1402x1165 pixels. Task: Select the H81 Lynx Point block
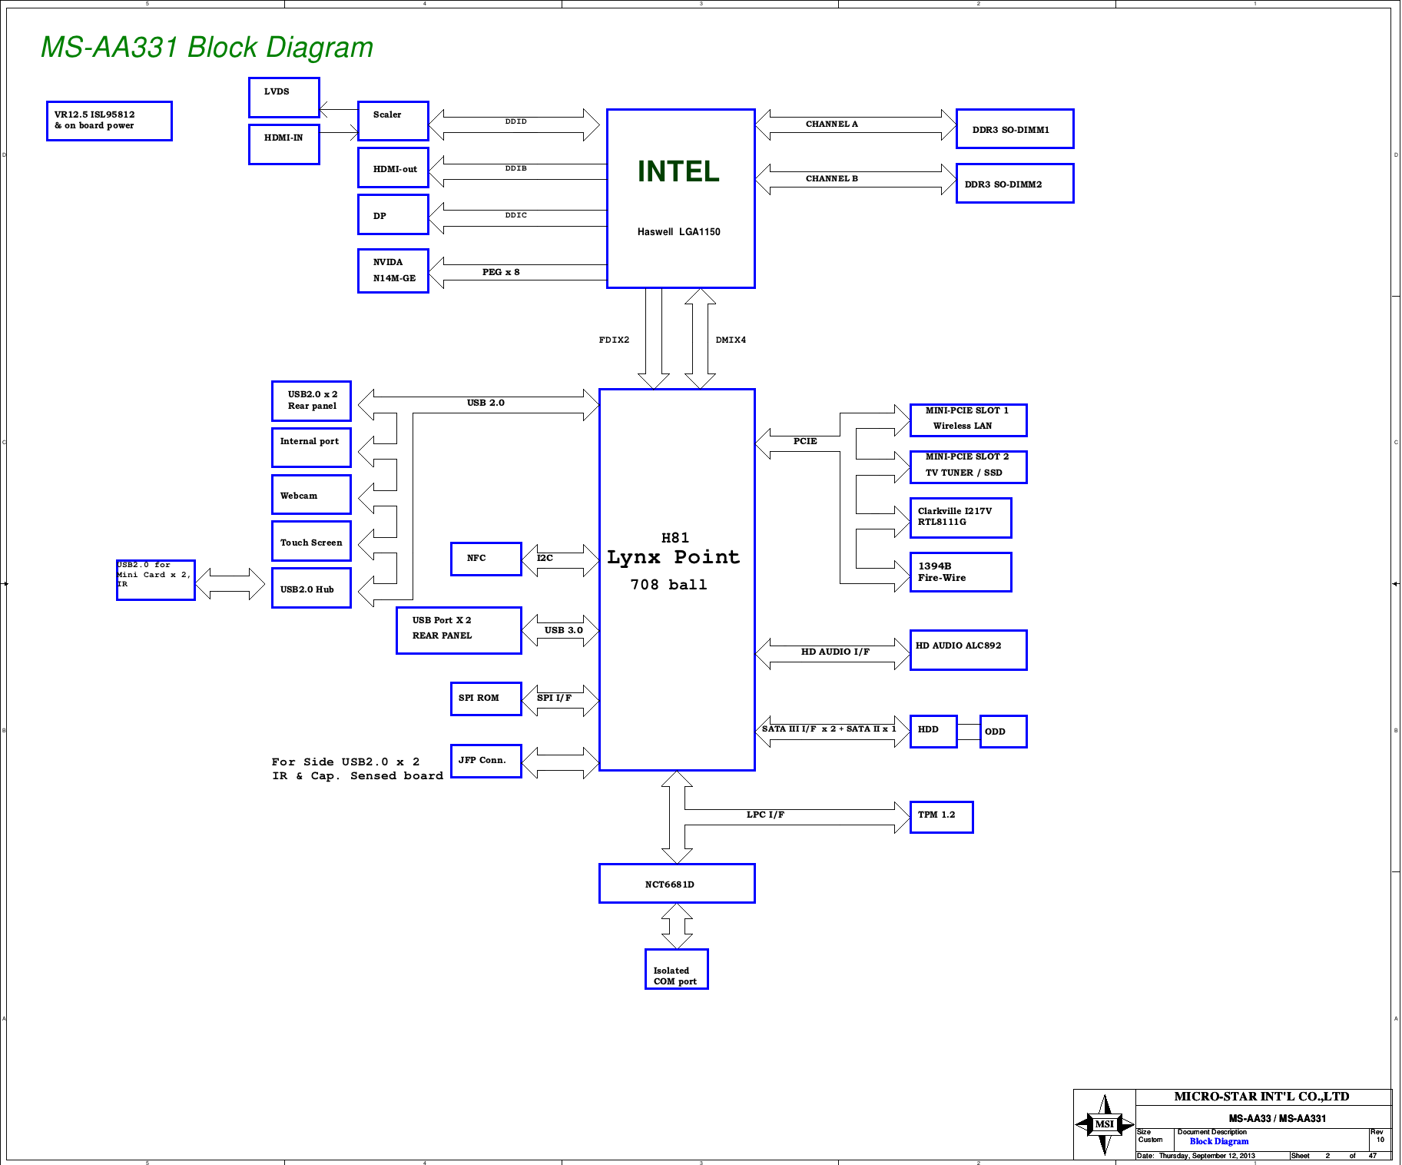[677, 579]
